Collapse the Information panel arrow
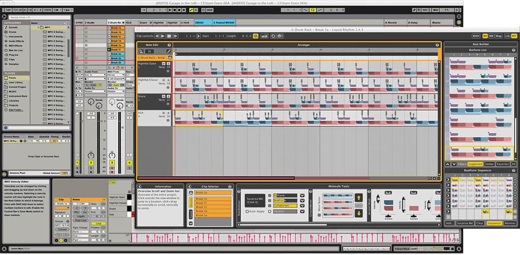 [140, 187]
